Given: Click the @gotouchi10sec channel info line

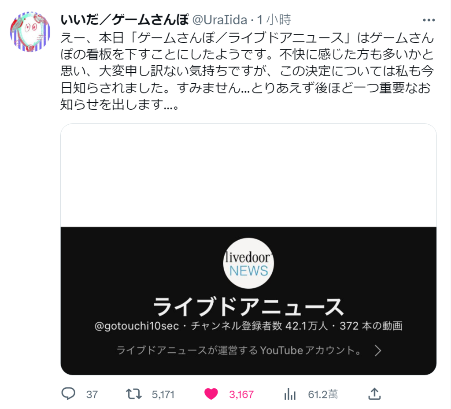Looking at the screenshot, I should (x=248, y=326).
